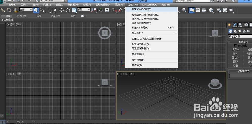
Task: Open the reference coordinate 视图 dropdown
Action: (x=84, y=10)
